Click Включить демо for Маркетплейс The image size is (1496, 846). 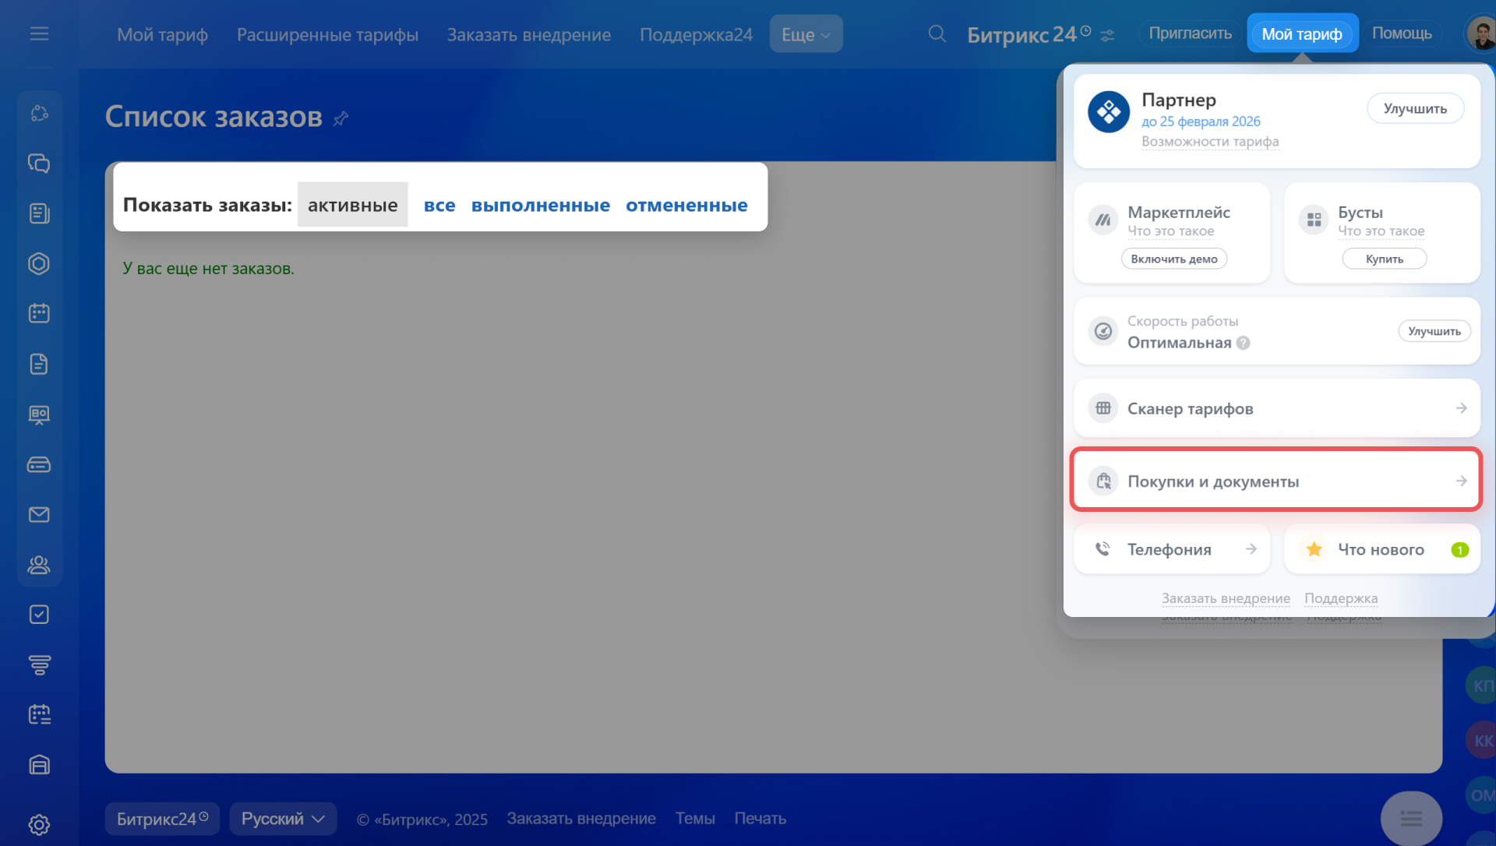pos(1173,259)
